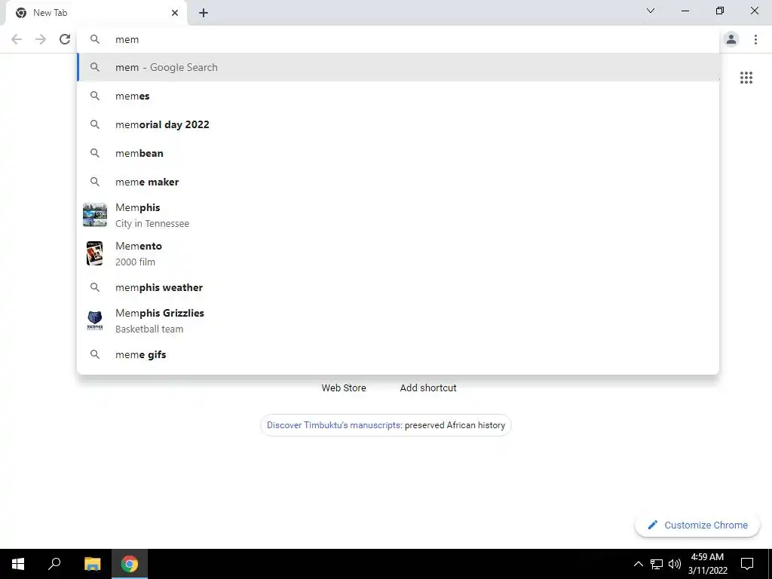
Task: Open the Chrome profile avatar
Action: (x=731, y=39)
